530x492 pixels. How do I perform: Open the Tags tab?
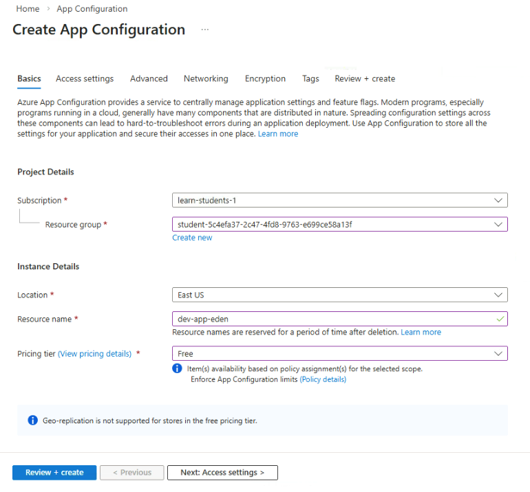click(310, 79)
